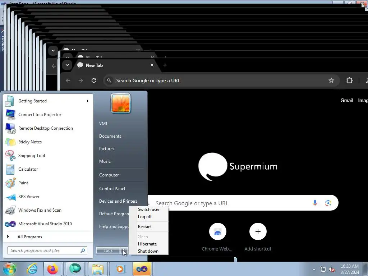
Task: Click the Start menu search magnifier icon
Action: point(83,250)
